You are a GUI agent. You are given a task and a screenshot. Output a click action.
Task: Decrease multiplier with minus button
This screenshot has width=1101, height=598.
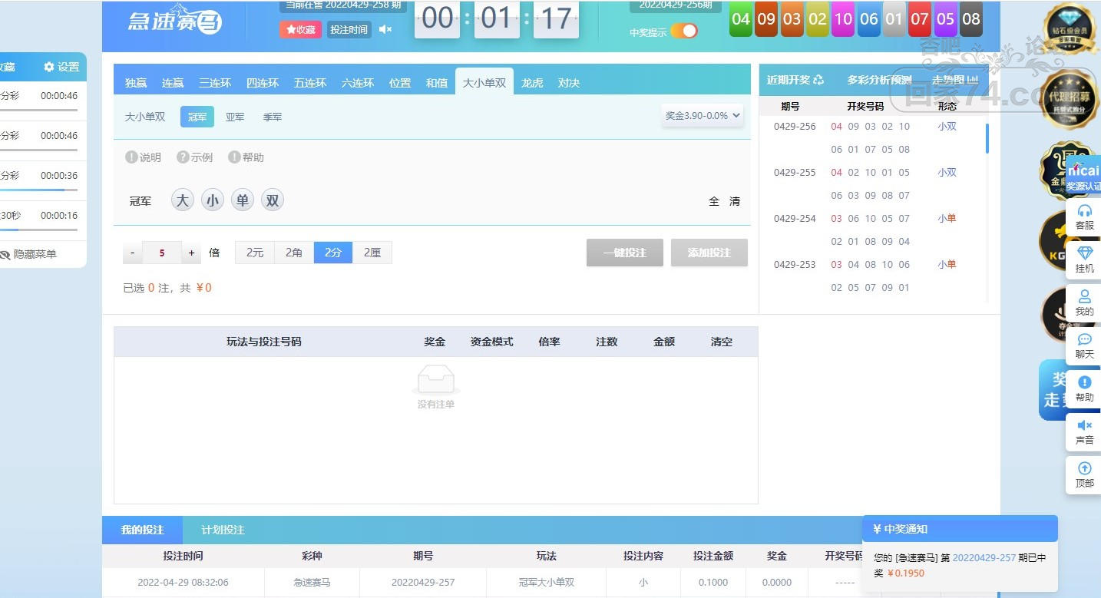(x=132, y=253)
